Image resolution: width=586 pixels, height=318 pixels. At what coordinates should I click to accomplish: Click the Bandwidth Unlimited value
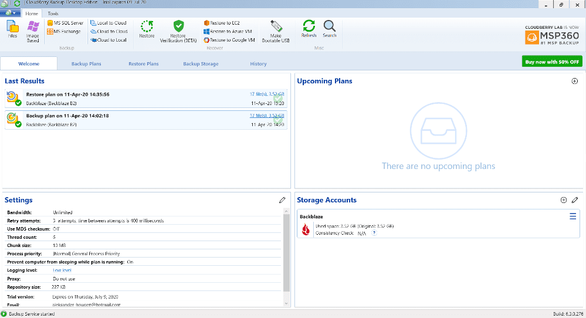(x=62, y=212)
